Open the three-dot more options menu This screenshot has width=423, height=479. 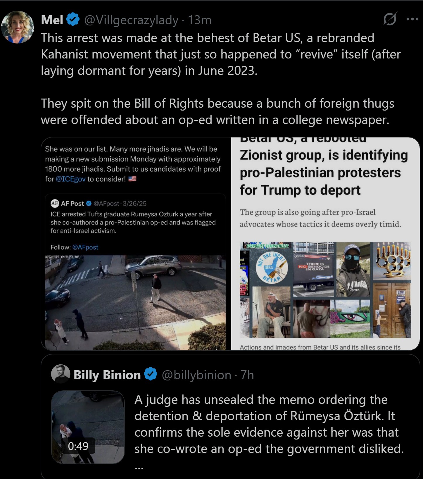pyautogui.click(x=412, y=19)
